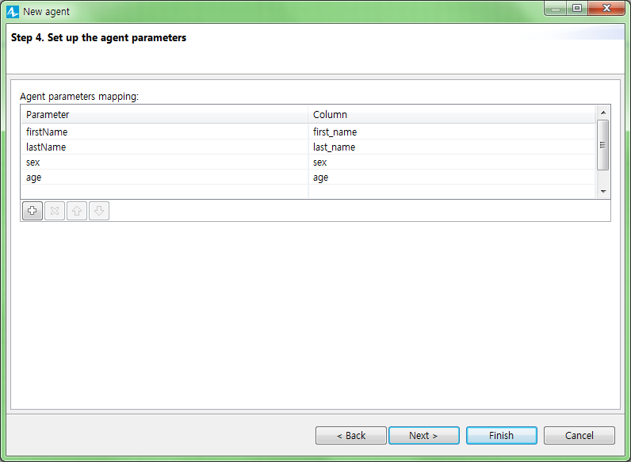Viewport: 631px width, 462px height.
Task: Proceed with the Next button
Action: pyautogui.click(x=424, y=435)
